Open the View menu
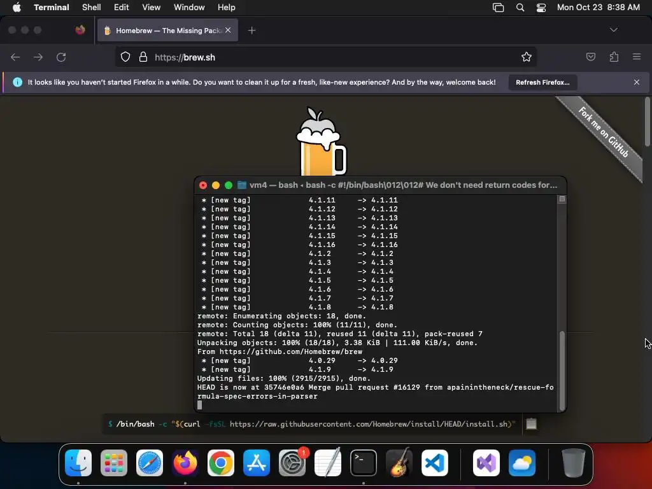This screenshot has width=652, height=489. 152,7
